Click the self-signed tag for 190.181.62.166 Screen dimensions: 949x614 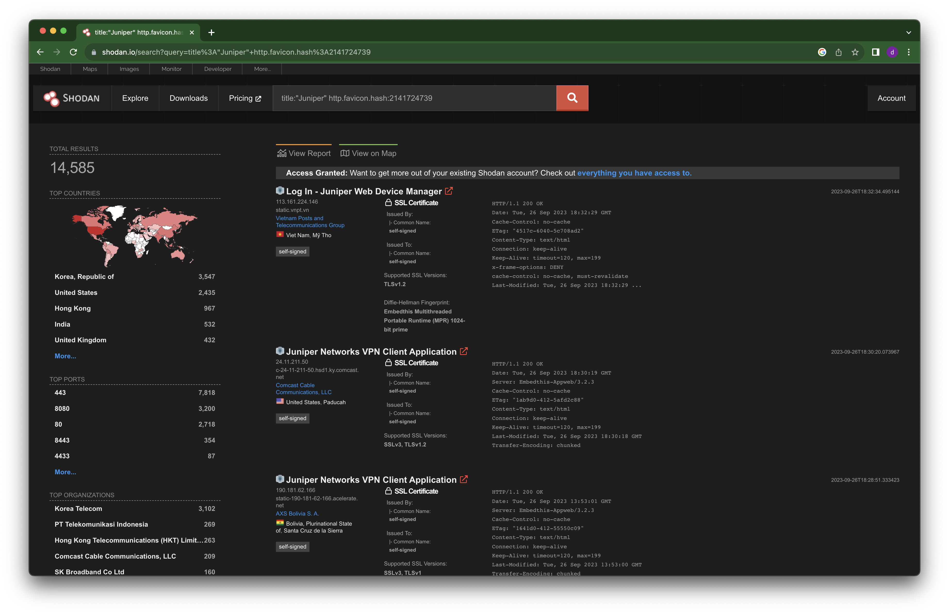(x=293, y=546)
